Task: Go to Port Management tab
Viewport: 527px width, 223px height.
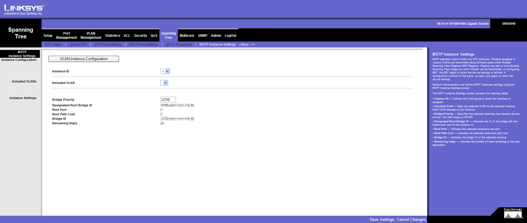Action: click(67, 35)
